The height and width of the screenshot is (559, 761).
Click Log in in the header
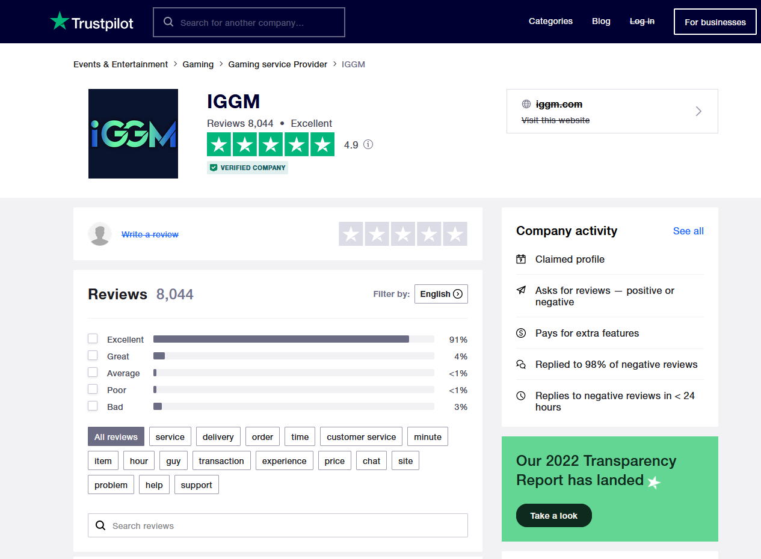point(642,21)
